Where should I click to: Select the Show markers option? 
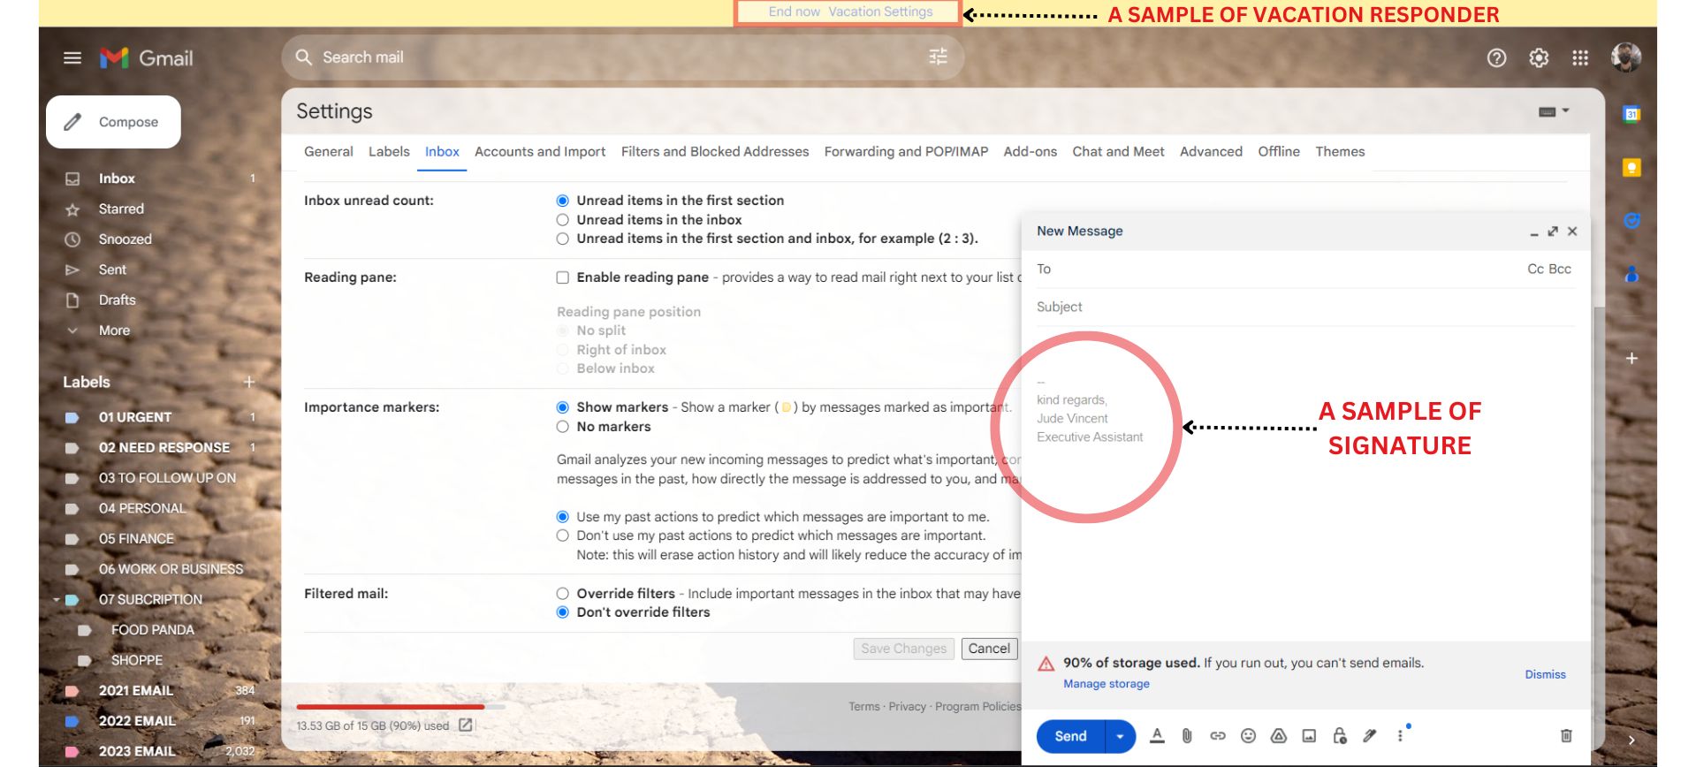562,407
